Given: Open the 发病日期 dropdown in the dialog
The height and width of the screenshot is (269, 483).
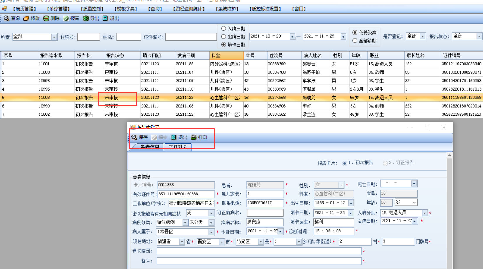Looking at the screenshot, I should (415, 221).
